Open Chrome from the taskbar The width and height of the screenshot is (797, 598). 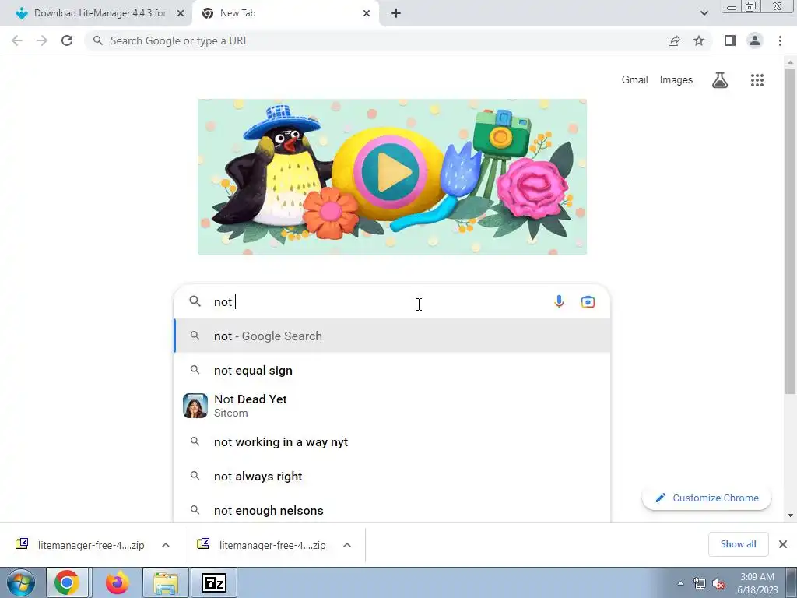click(x=67, y=582)
